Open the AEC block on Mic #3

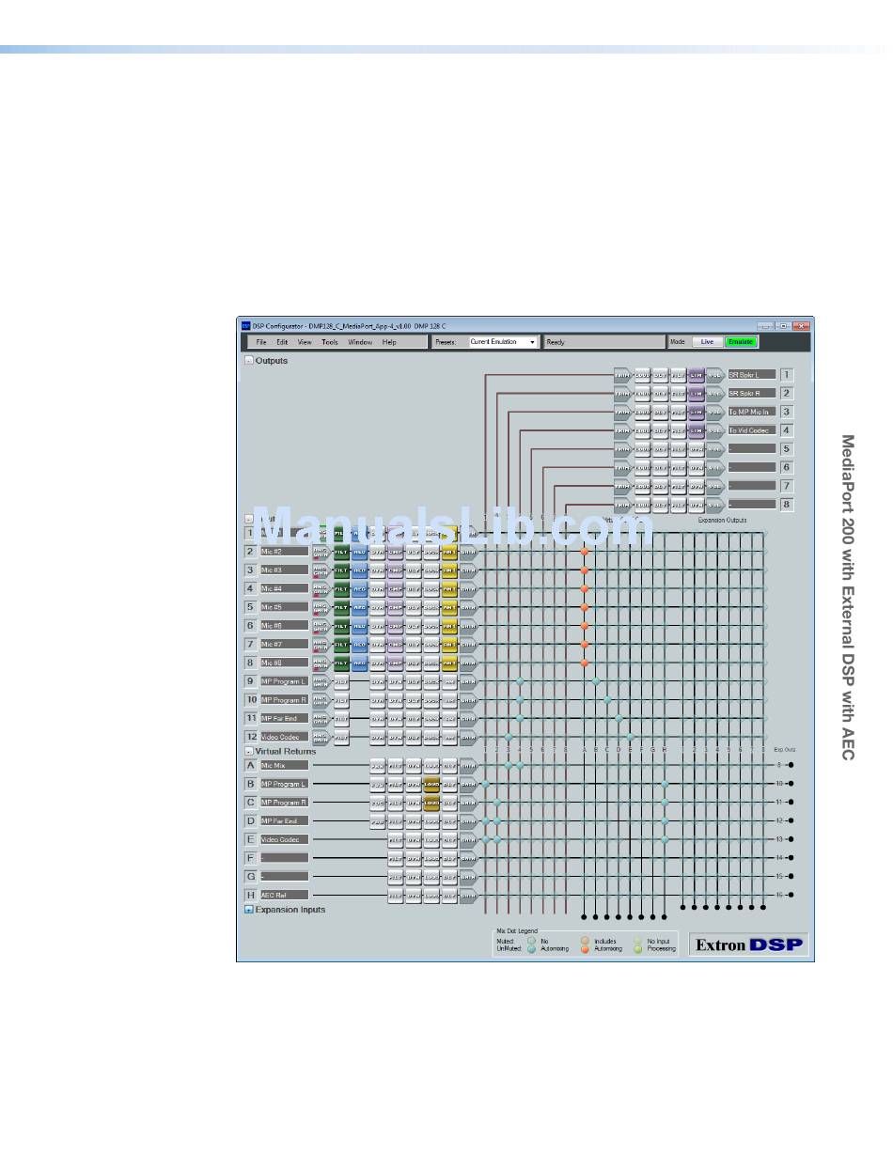pos(360,570)
